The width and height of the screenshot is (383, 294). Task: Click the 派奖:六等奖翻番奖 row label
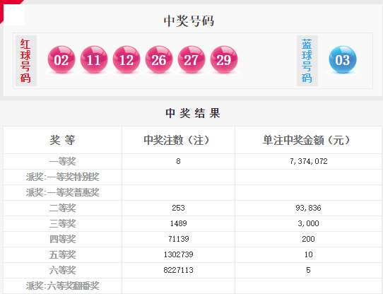62,286
